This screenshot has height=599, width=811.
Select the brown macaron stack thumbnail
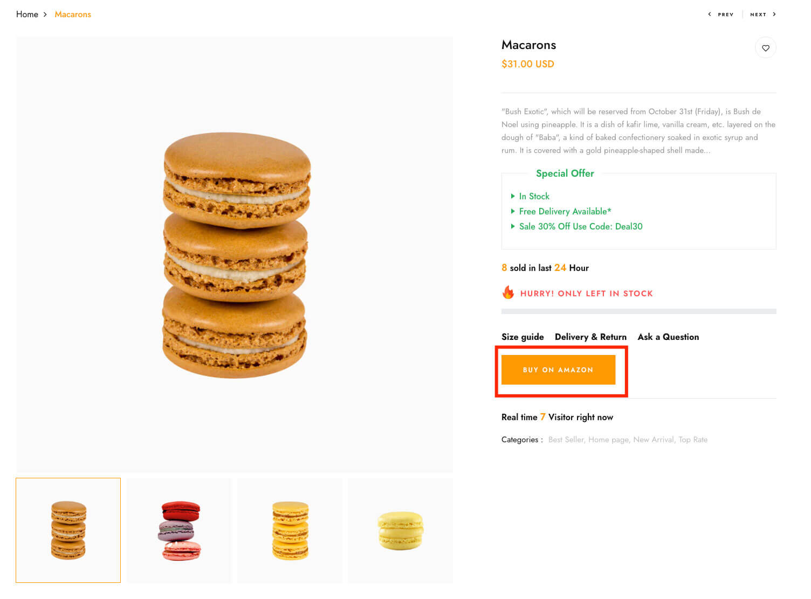click(68, 531)
